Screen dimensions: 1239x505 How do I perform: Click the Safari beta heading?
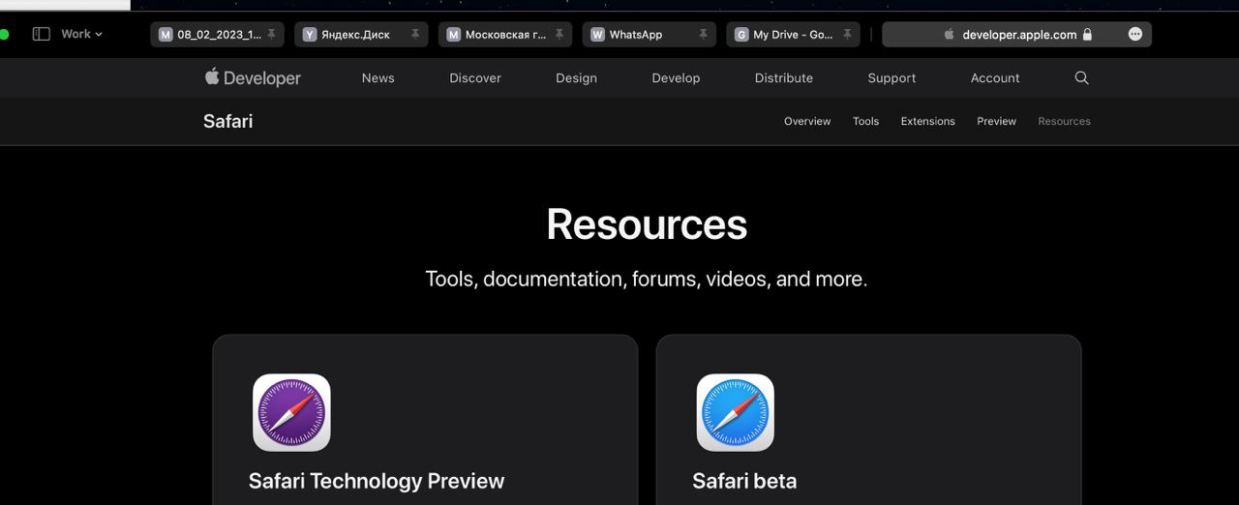744,481
